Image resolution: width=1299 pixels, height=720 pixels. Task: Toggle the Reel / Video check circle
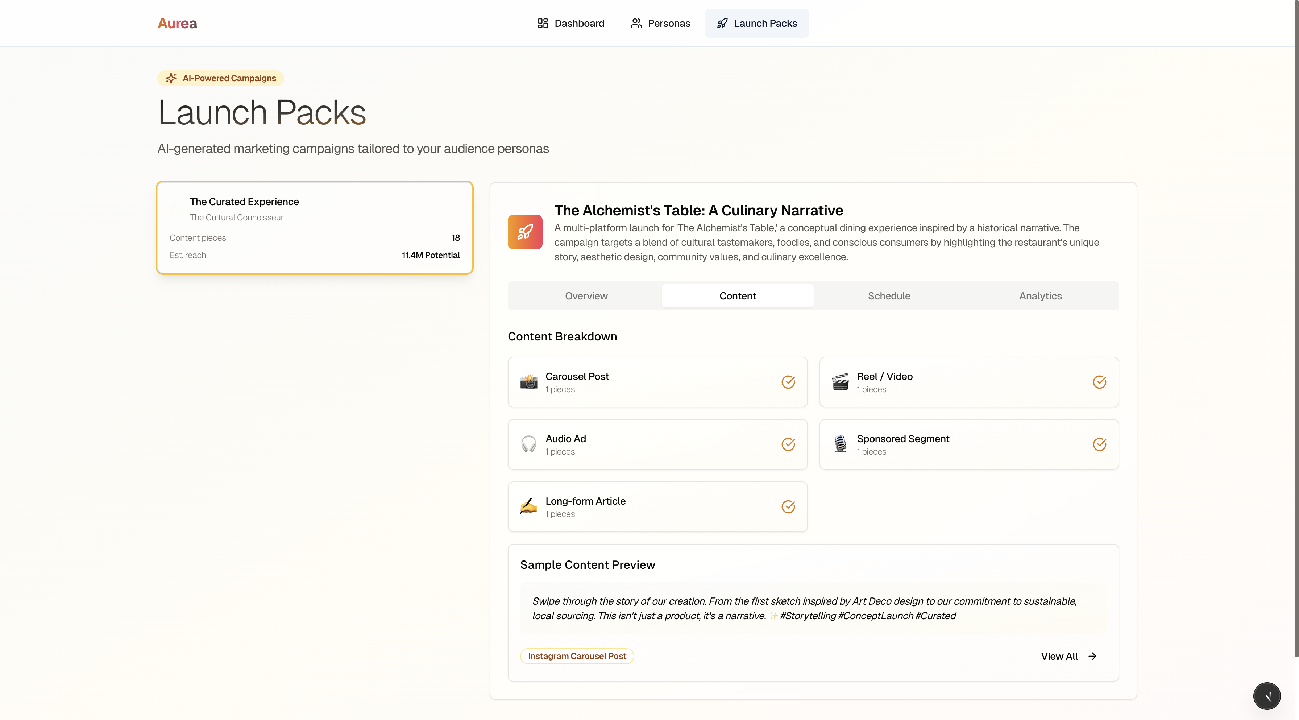coord(1099,382)
